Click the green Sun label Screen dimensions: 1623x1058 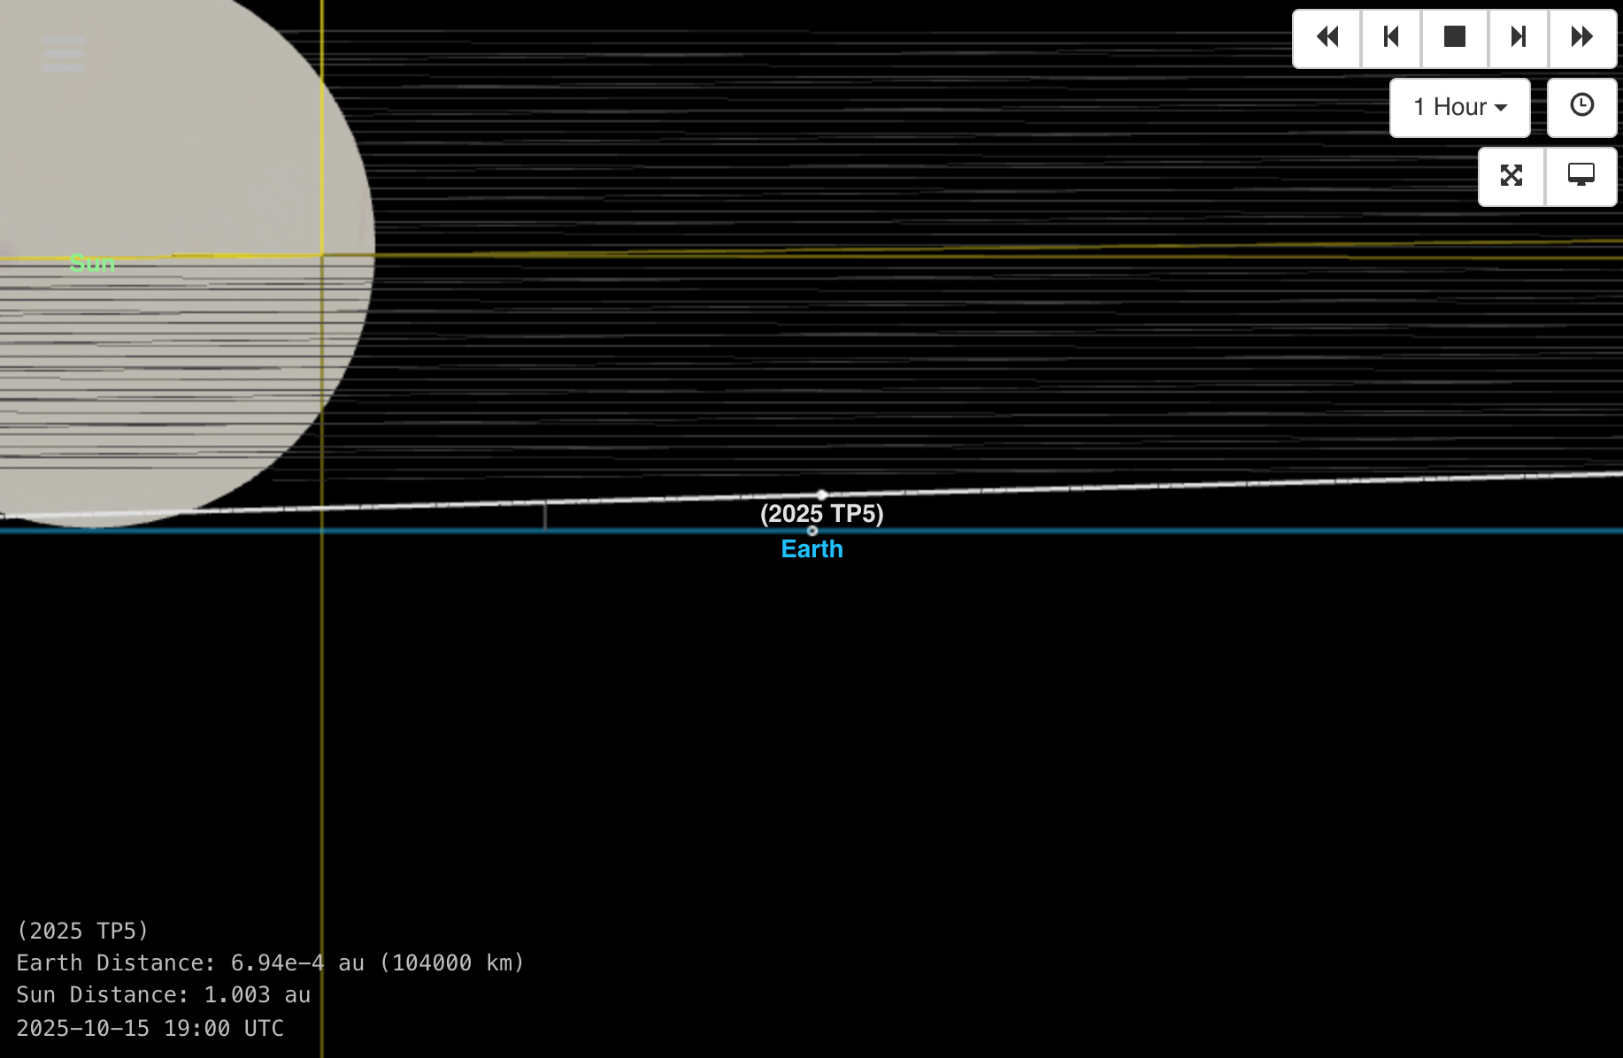92,264
